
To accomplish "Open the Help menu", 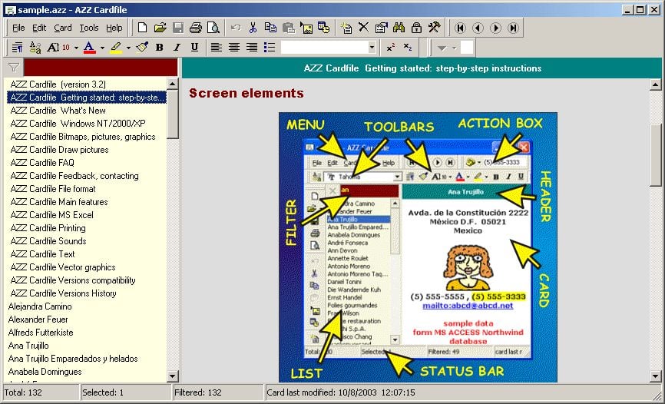I will point(114,28).
